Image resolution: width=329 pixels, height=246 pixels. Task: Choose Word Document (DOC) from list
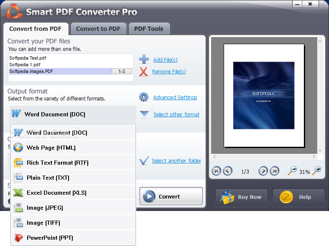pos(73,133)
